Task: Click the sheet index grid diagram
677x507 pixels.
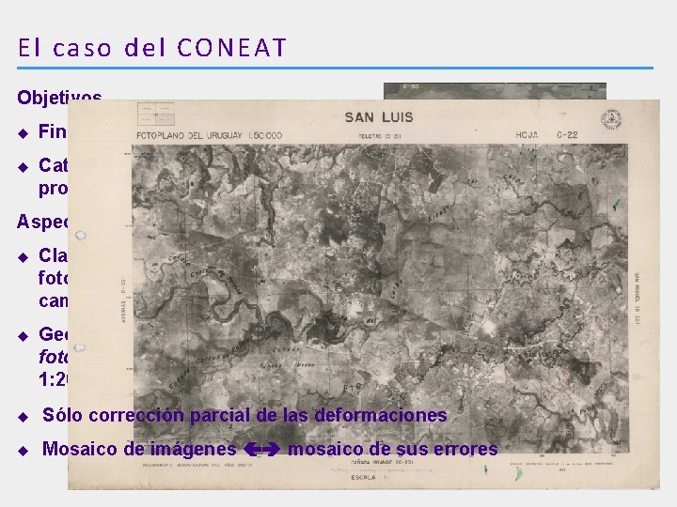Action: coord(156,114)
